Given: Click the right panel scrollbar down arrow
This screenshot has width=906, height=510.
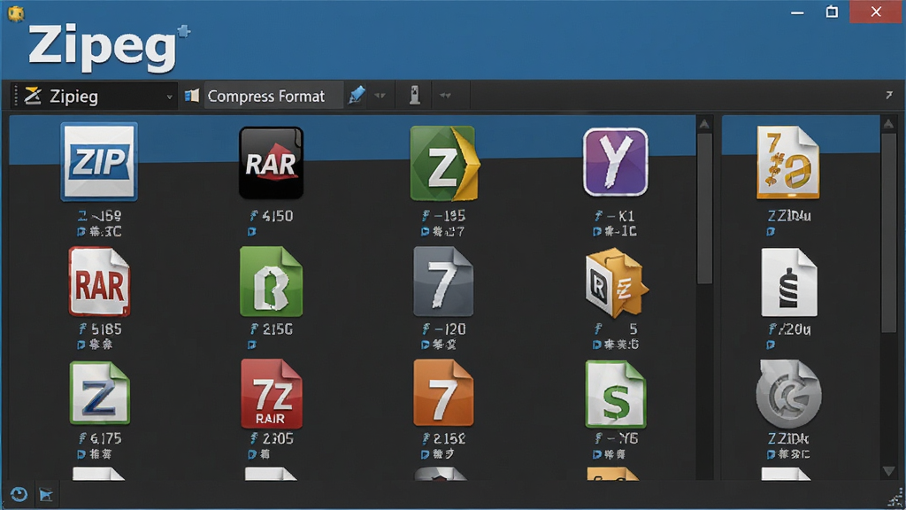Looking at the screenshot, I should [888, 471].
